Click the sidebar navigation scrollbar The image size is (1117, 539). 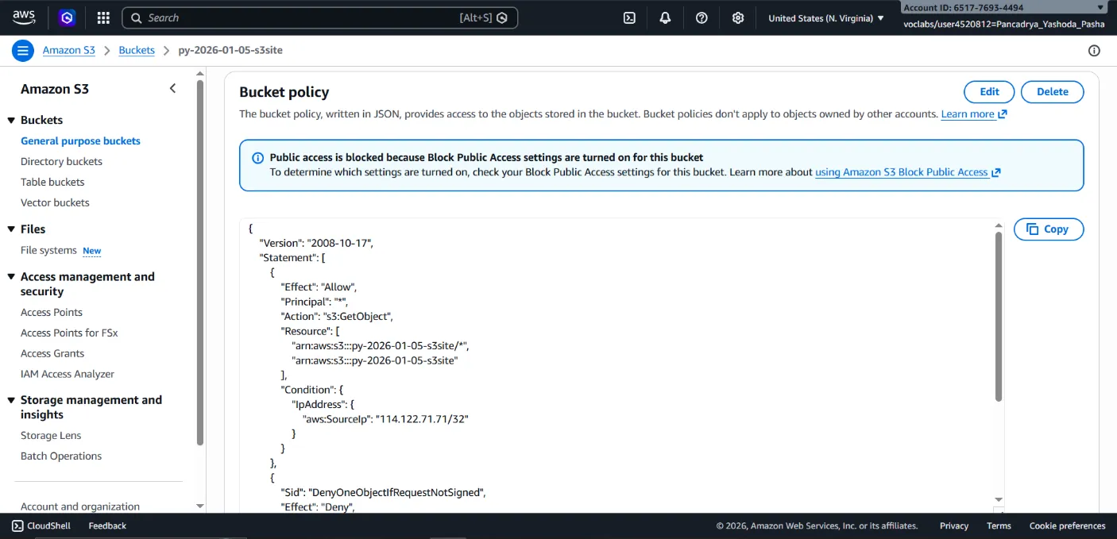pos(200,262)
